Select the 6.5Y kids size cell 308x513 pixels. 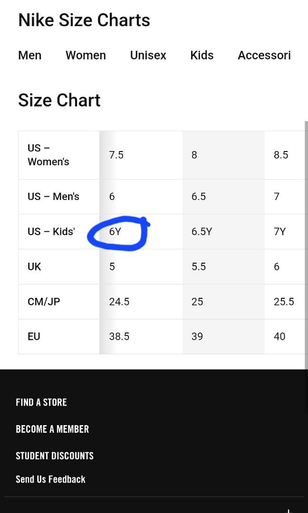coord(223,232)
